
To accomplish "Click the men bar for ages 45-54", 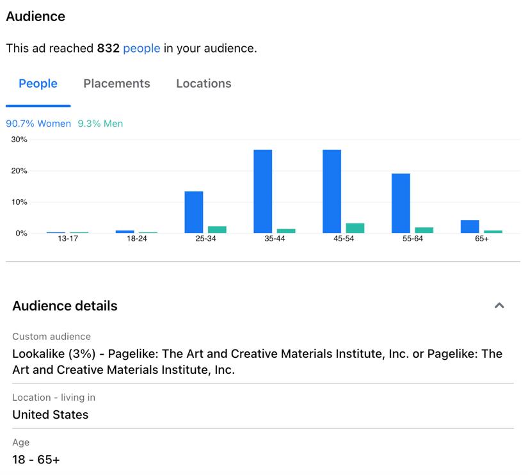I will (355, 228).
